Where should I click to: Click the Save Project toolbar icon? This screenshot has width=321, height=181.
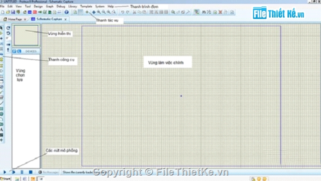coord(13,12)
